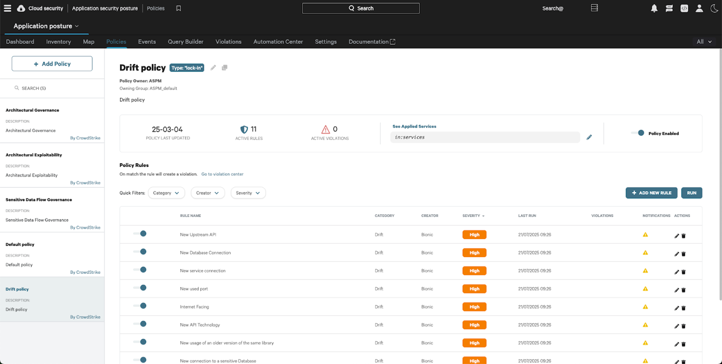Disable the New Upstream API rule toggle
The height and width of the screenshot is (364, 722).
140,233
